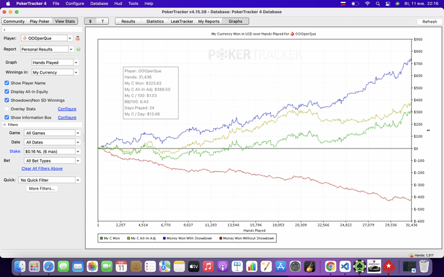Switch to the Results tab

tap(128, 21)
